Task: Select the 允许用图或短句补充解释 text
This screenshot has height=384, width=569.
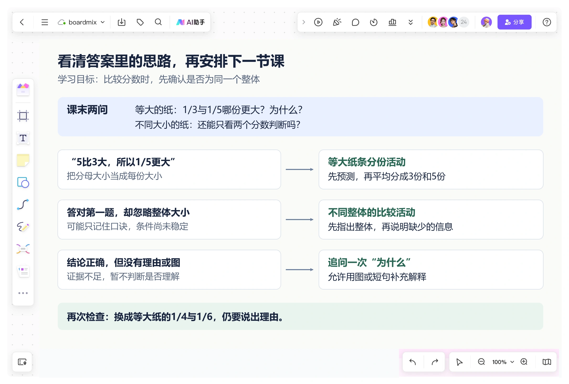Action: tap(377, 277)
